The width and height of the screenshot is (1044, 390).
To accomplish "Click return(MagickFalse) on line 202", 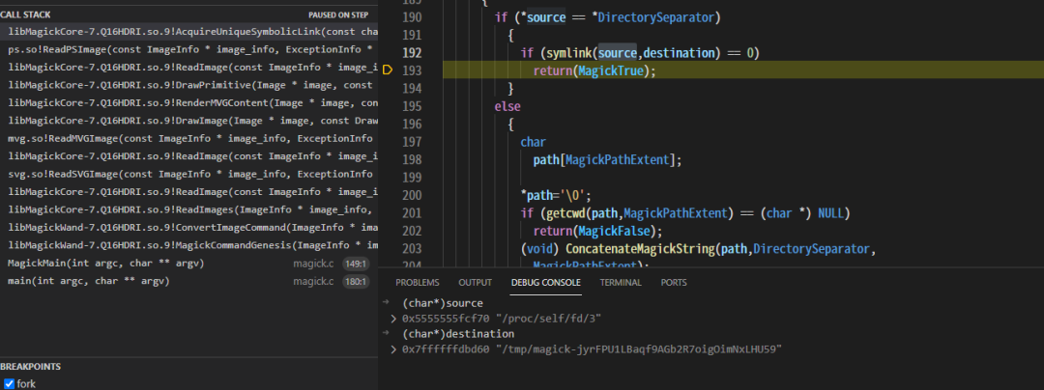I will [597, 232].
